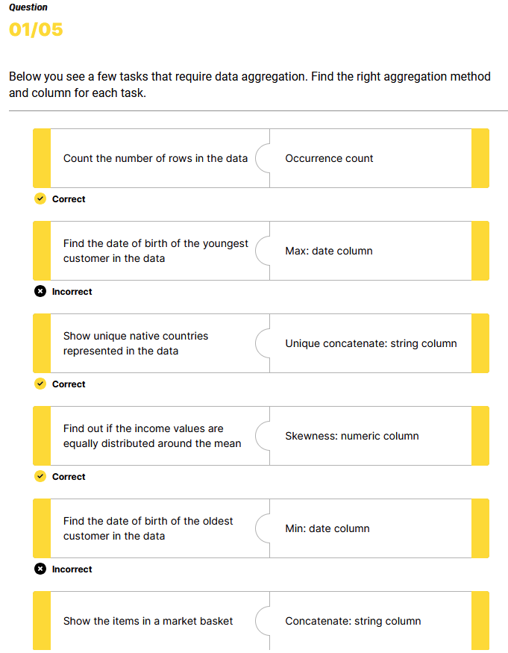
Task: Click the Correct checkmark icon under first answer
Action: point(40,199)
